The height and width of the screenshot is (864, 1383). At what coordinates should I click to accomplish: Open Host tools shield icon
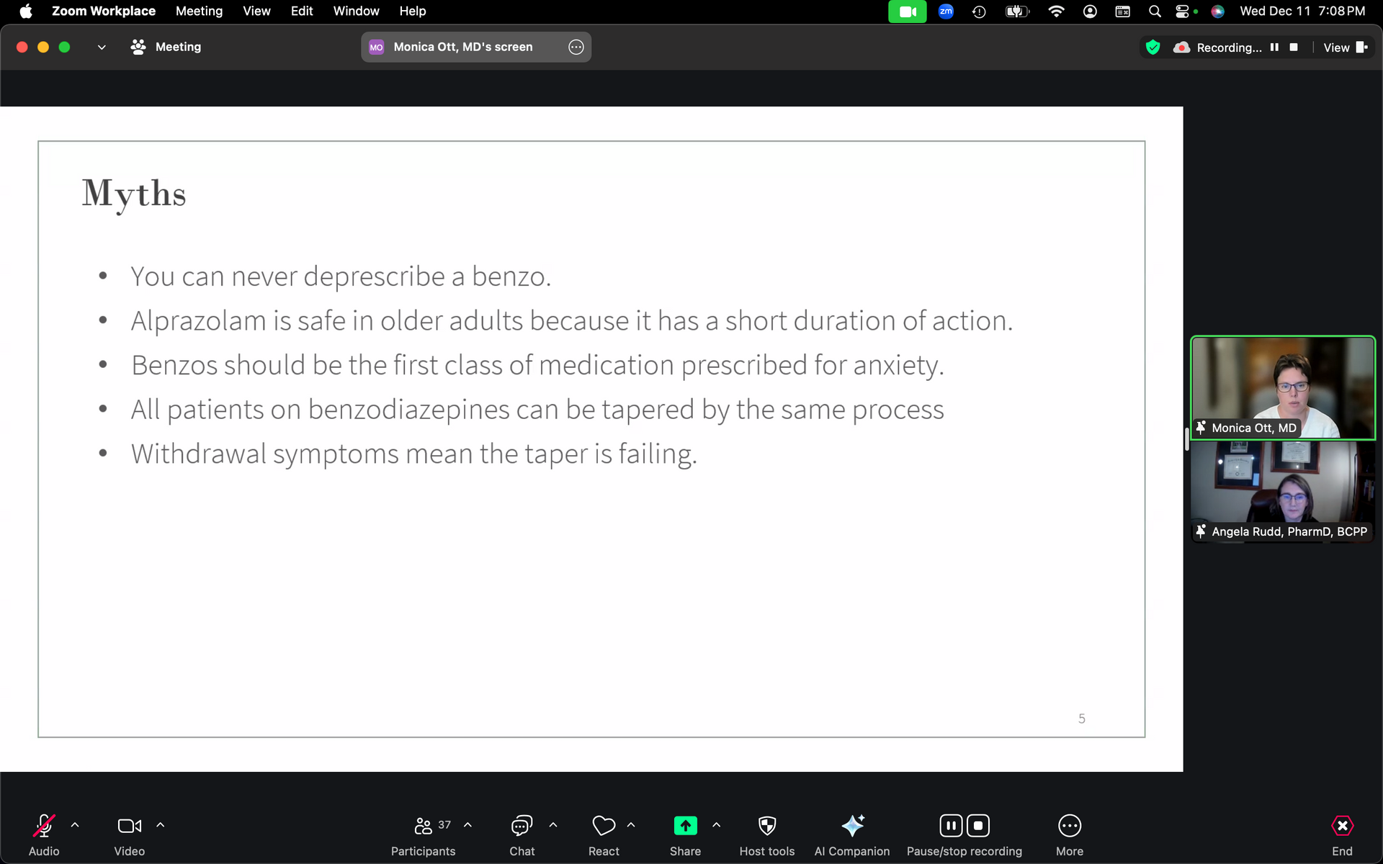coord(766,826)
